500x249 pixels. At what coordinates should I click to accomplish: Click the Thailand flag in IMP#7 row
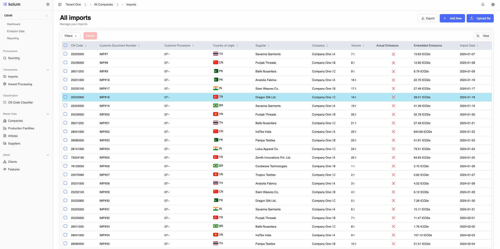point(216,54)
